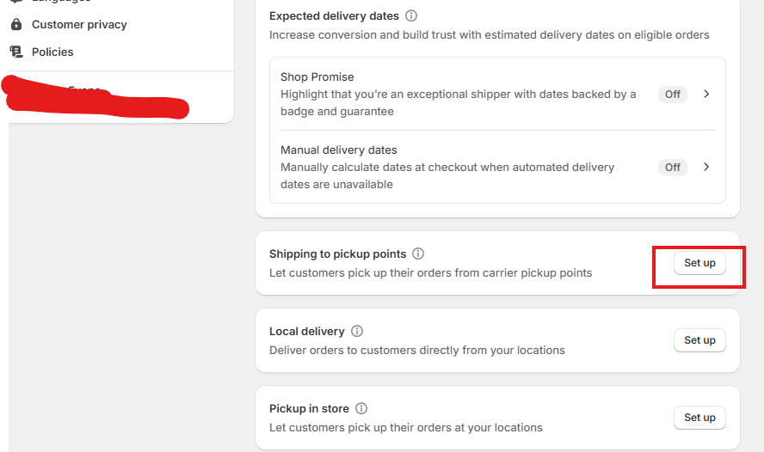Open info icon beside Pickup in store
764x452 pixels.
[361, 408]
